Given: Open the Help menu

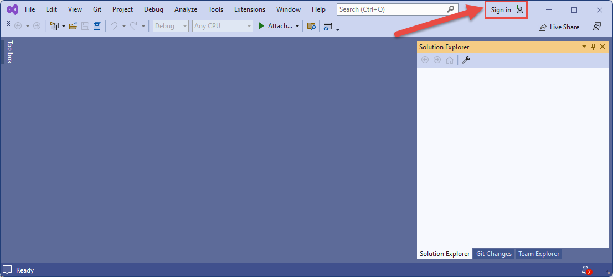Looking at the screenshot, I should point(318,9).
